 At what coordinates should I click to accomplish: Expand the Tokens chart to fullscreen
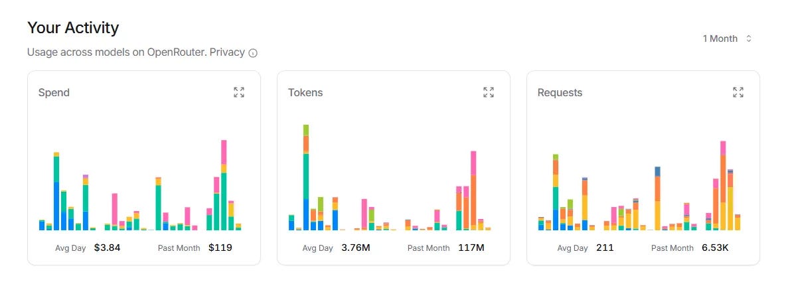(x=488, y=92)
